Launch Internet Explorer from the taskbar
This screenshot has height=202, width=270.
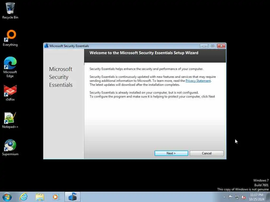tap(23, 197)
